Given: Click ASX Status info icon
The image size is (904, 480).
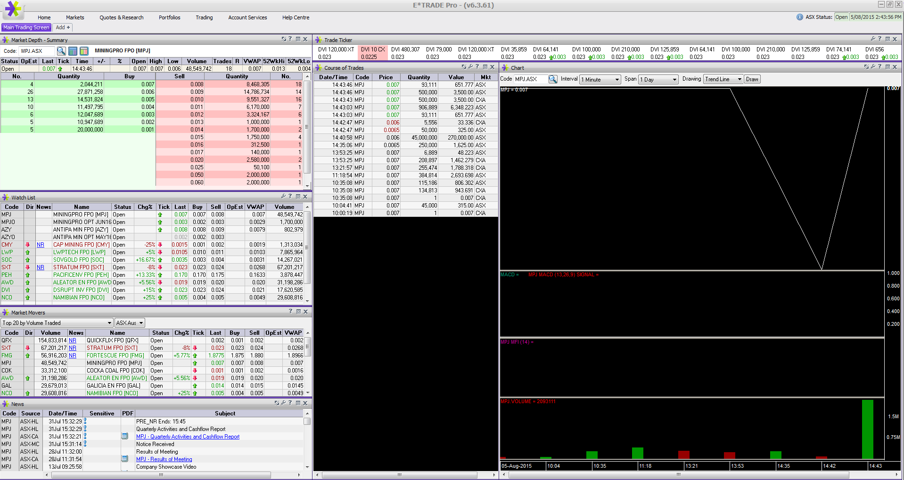Looking at the screenshot, I should pyautogui.click(x=800, y=17).
